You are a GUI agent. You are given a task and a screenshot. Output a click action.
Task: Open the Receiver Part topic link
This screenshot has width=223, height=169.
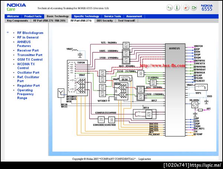(28, 51)
